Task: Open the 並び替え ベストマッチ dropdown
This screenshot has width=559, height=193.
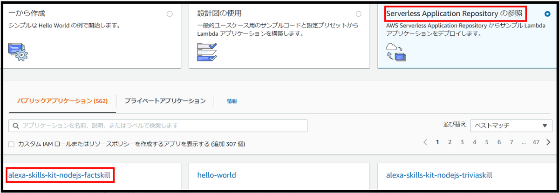Action: coord(511,126)
